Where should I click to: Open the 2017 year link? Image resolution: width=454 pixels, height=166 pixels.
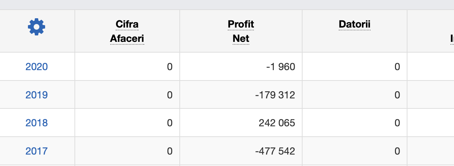pos(37,151)
